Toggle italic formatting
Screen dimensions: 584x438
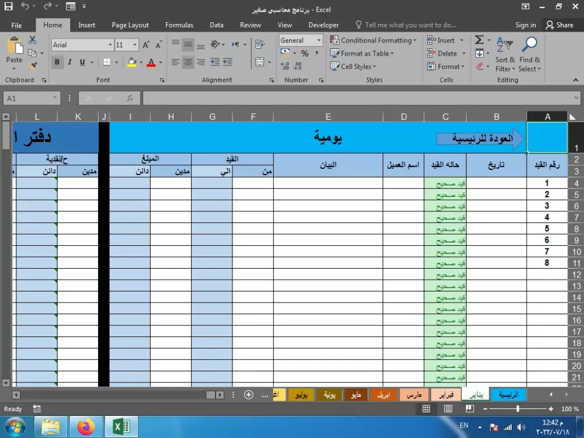69,61
